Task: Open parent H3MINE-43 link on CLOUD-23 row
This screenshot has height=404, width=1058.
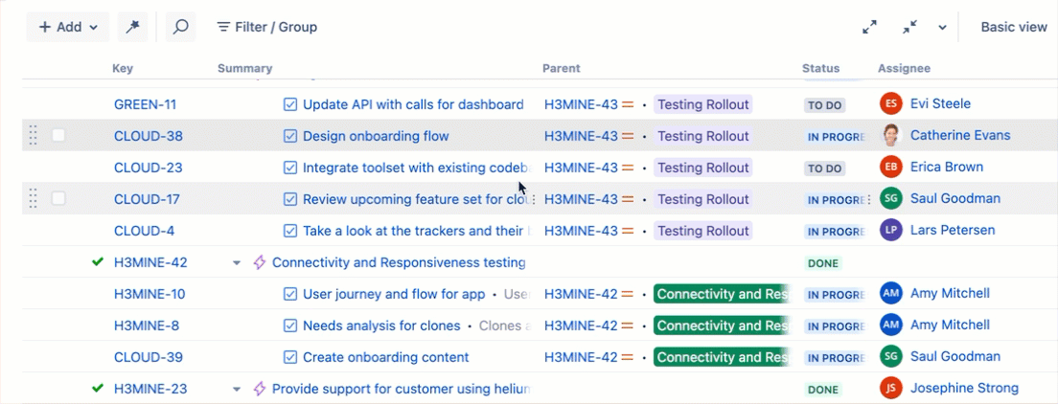Action: tap(581, 168)
